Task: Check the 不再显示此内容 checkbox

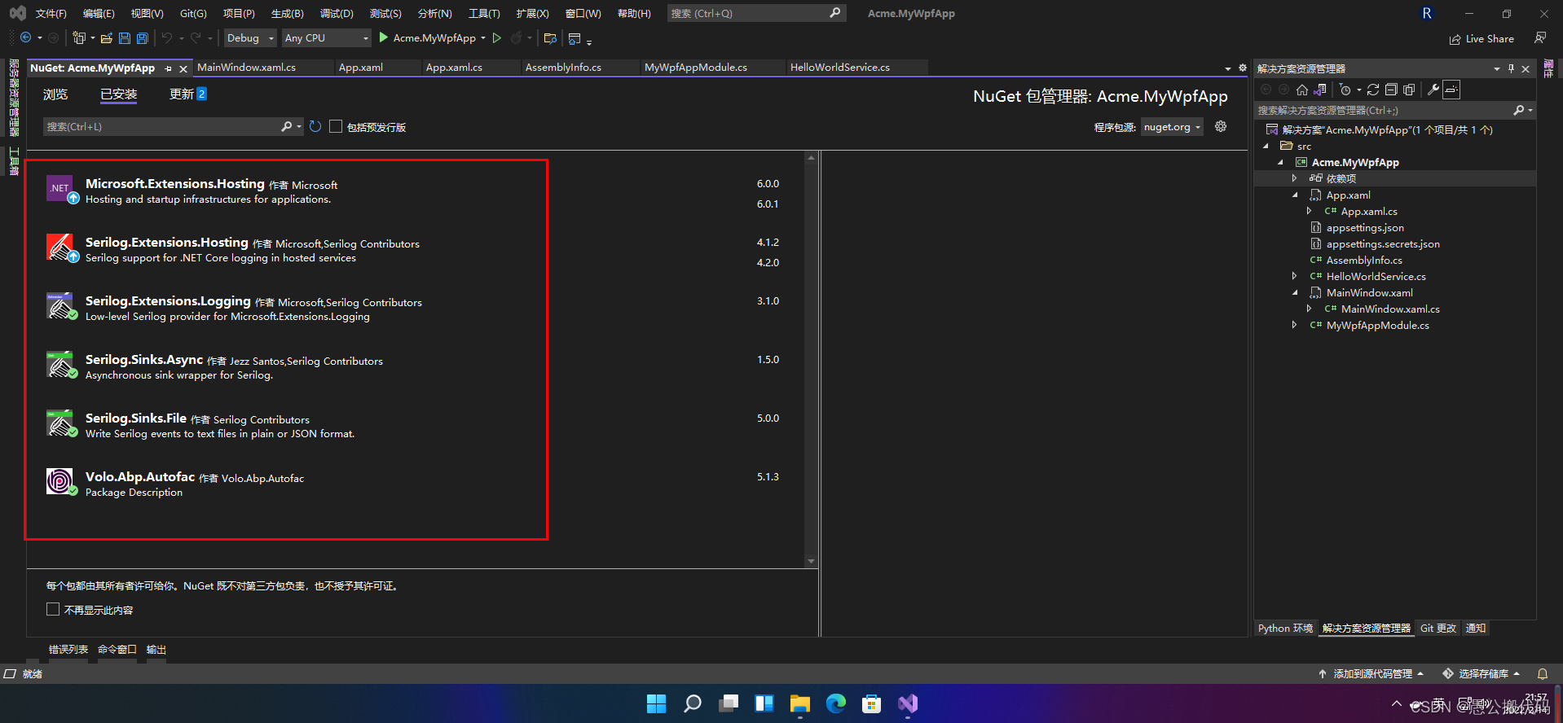Action: tap(53, 609)
